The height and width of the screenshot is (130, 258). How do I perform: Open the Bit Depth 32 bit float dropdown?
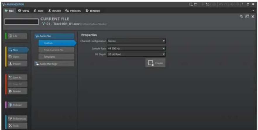136,54
